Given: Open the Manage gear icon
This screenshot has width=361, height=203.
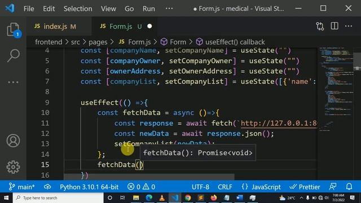Looking at the screenshot, I should 13,167.
